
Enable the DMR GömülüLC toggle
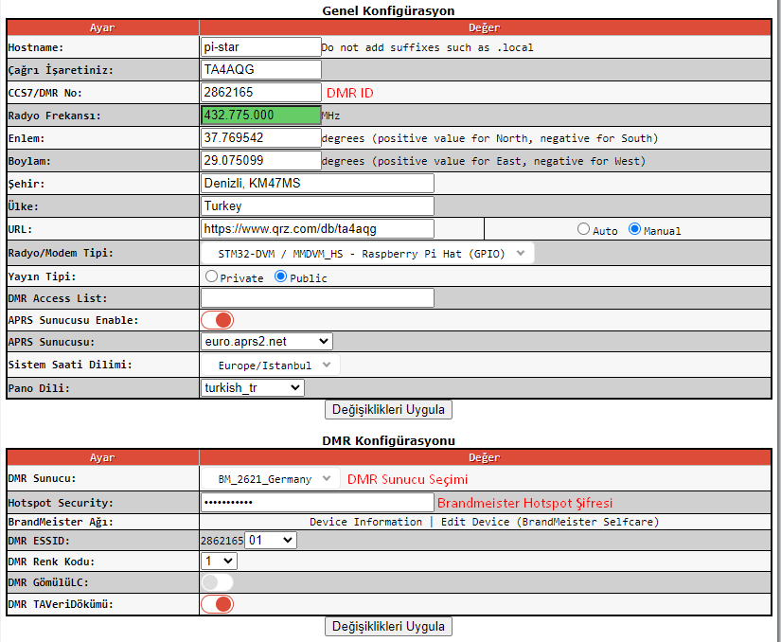(217, 582)
